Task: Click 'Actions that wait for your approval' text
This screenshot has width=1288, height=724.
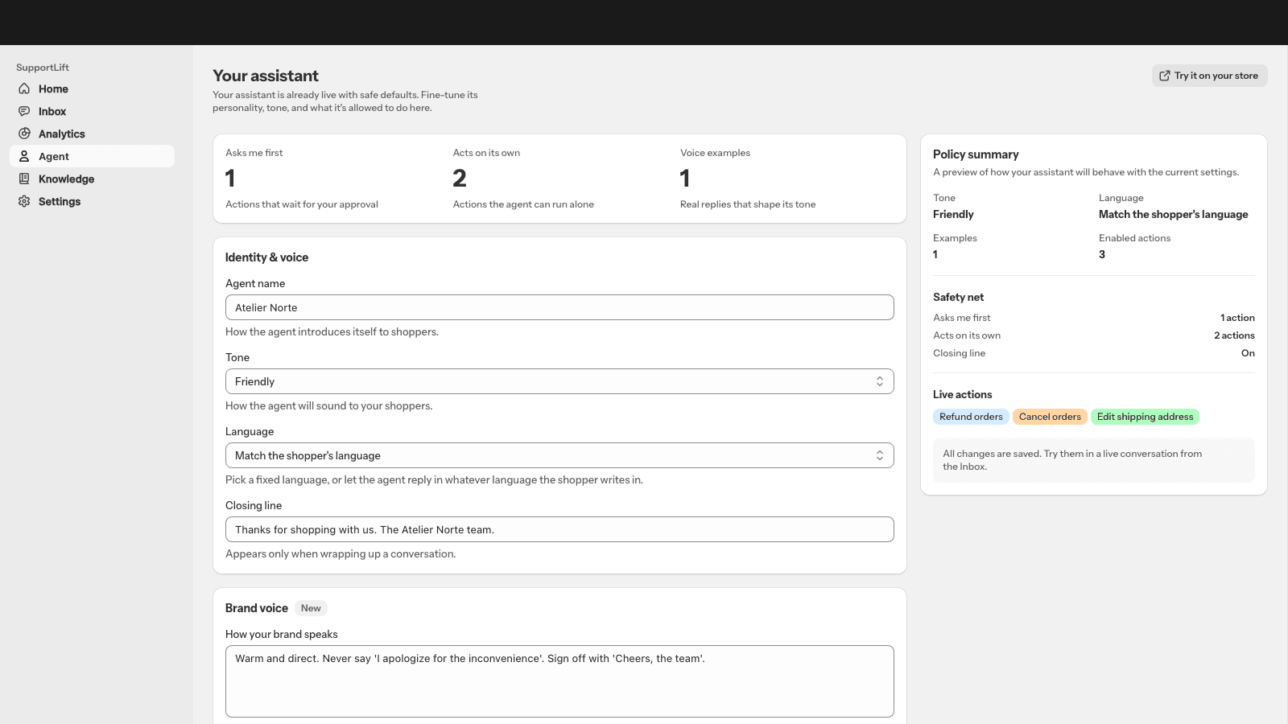Action: point(302,204)
